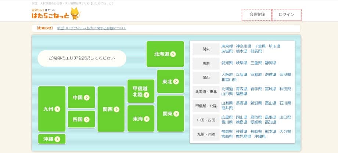
Task: Visit the 香川県 link
Action: tap(227, 122)
